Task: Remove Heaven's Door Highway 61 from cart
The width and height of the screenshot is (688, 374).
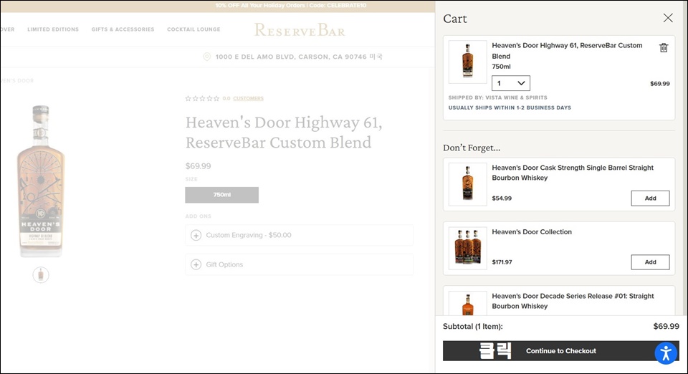Action: pyautogui.click(x=664, y=48)
